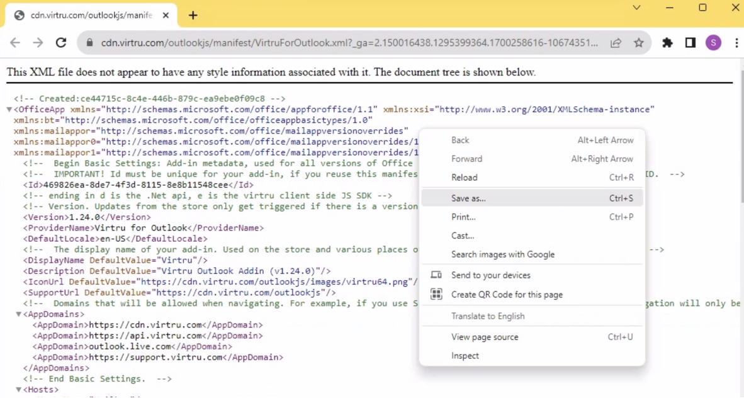Collapse the AppDomains XML node
The width and height of the screenshot is (744, 398).
coord(18,314)
